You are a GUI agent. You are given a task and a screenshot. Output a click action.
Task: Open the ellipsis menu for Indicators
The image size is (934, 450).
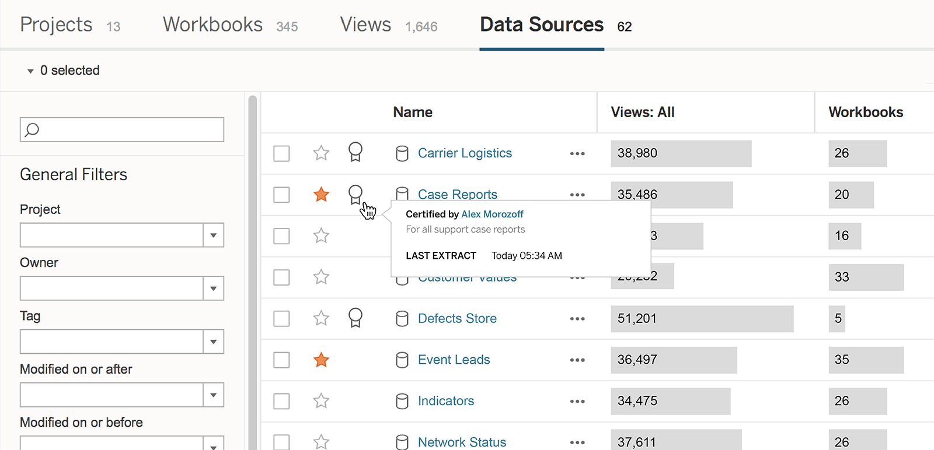pyautogui.click(x=577, y=402)
